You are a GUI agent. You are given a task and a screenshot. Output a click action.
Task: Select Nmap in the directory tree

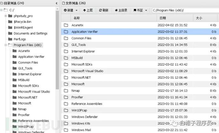click(22, 109)
